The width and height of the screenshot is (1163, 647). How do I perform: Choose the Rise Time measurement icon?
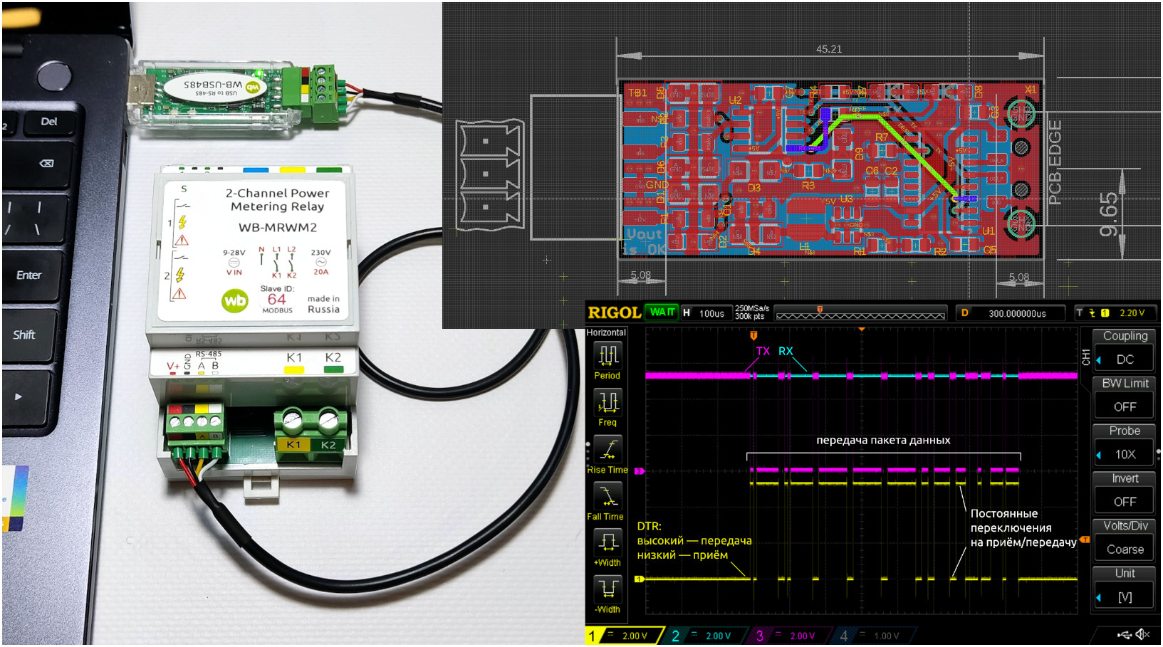point(607,449)
